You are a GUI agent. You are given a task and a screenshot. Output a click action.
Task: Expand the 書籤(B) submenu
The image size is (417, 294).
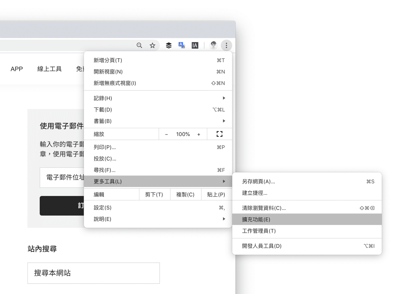pos(158,121)
